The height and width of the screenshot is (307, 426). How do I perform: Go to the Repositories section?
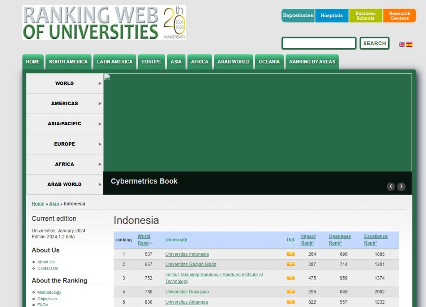click(298, 16)
